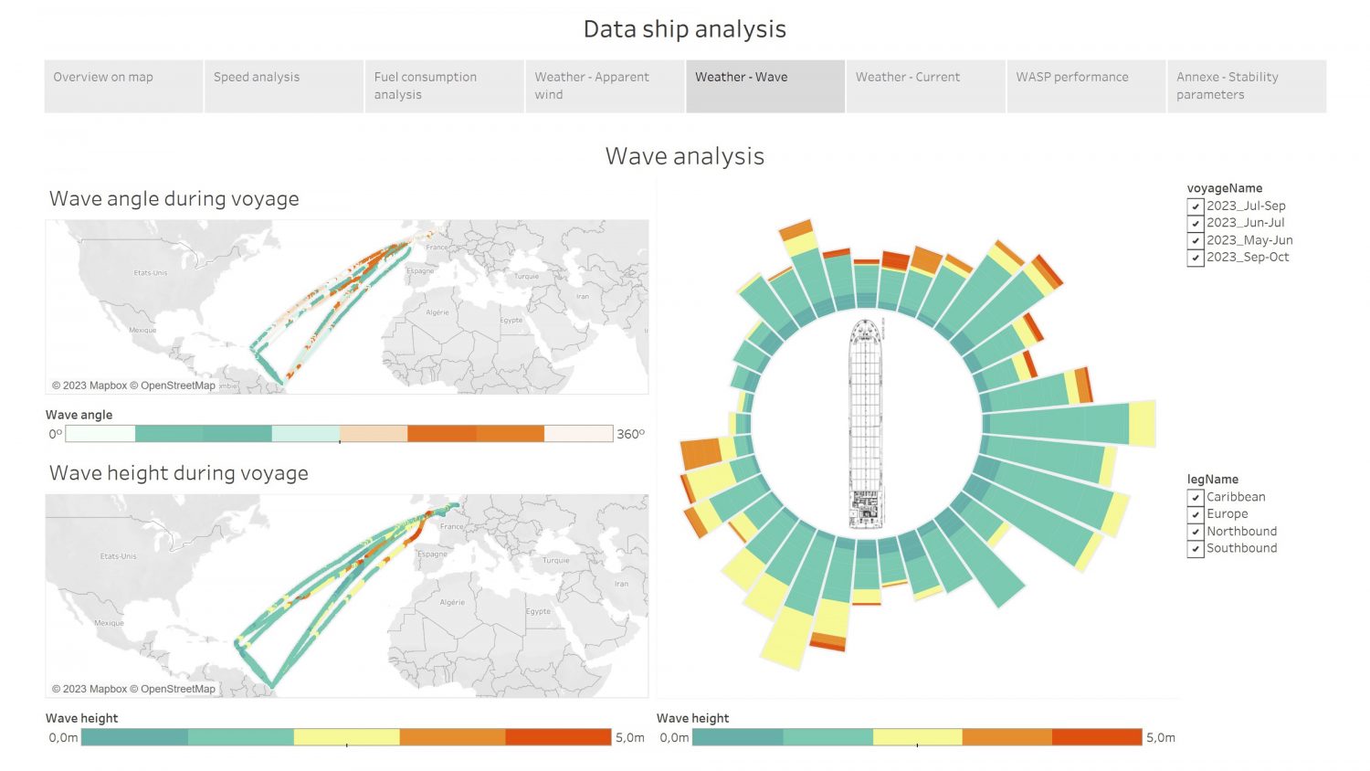Image resolution: width=1370 pixels, height=771 pixels.
Task: Toggle the 2023_May-Jun voyage checkbox
Action: pos(1195,240)
